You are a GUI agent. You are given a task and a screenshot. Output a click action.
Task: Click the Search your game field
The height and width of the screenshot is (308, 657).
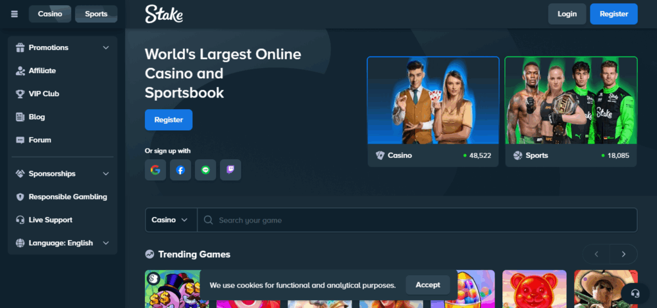417,220
